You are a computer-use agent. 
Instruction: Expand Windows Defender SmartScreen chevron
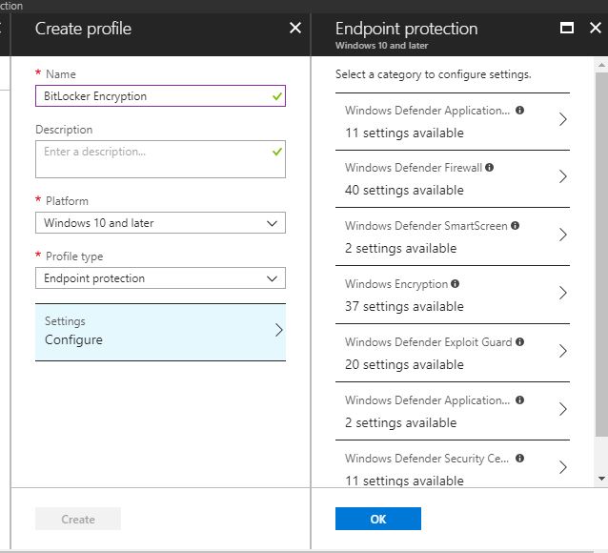(x=562, y=235)
